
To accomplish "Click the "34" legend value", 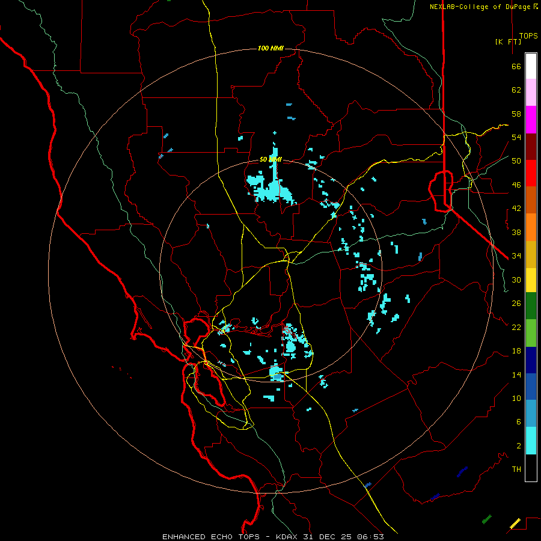I will (516, 255).
